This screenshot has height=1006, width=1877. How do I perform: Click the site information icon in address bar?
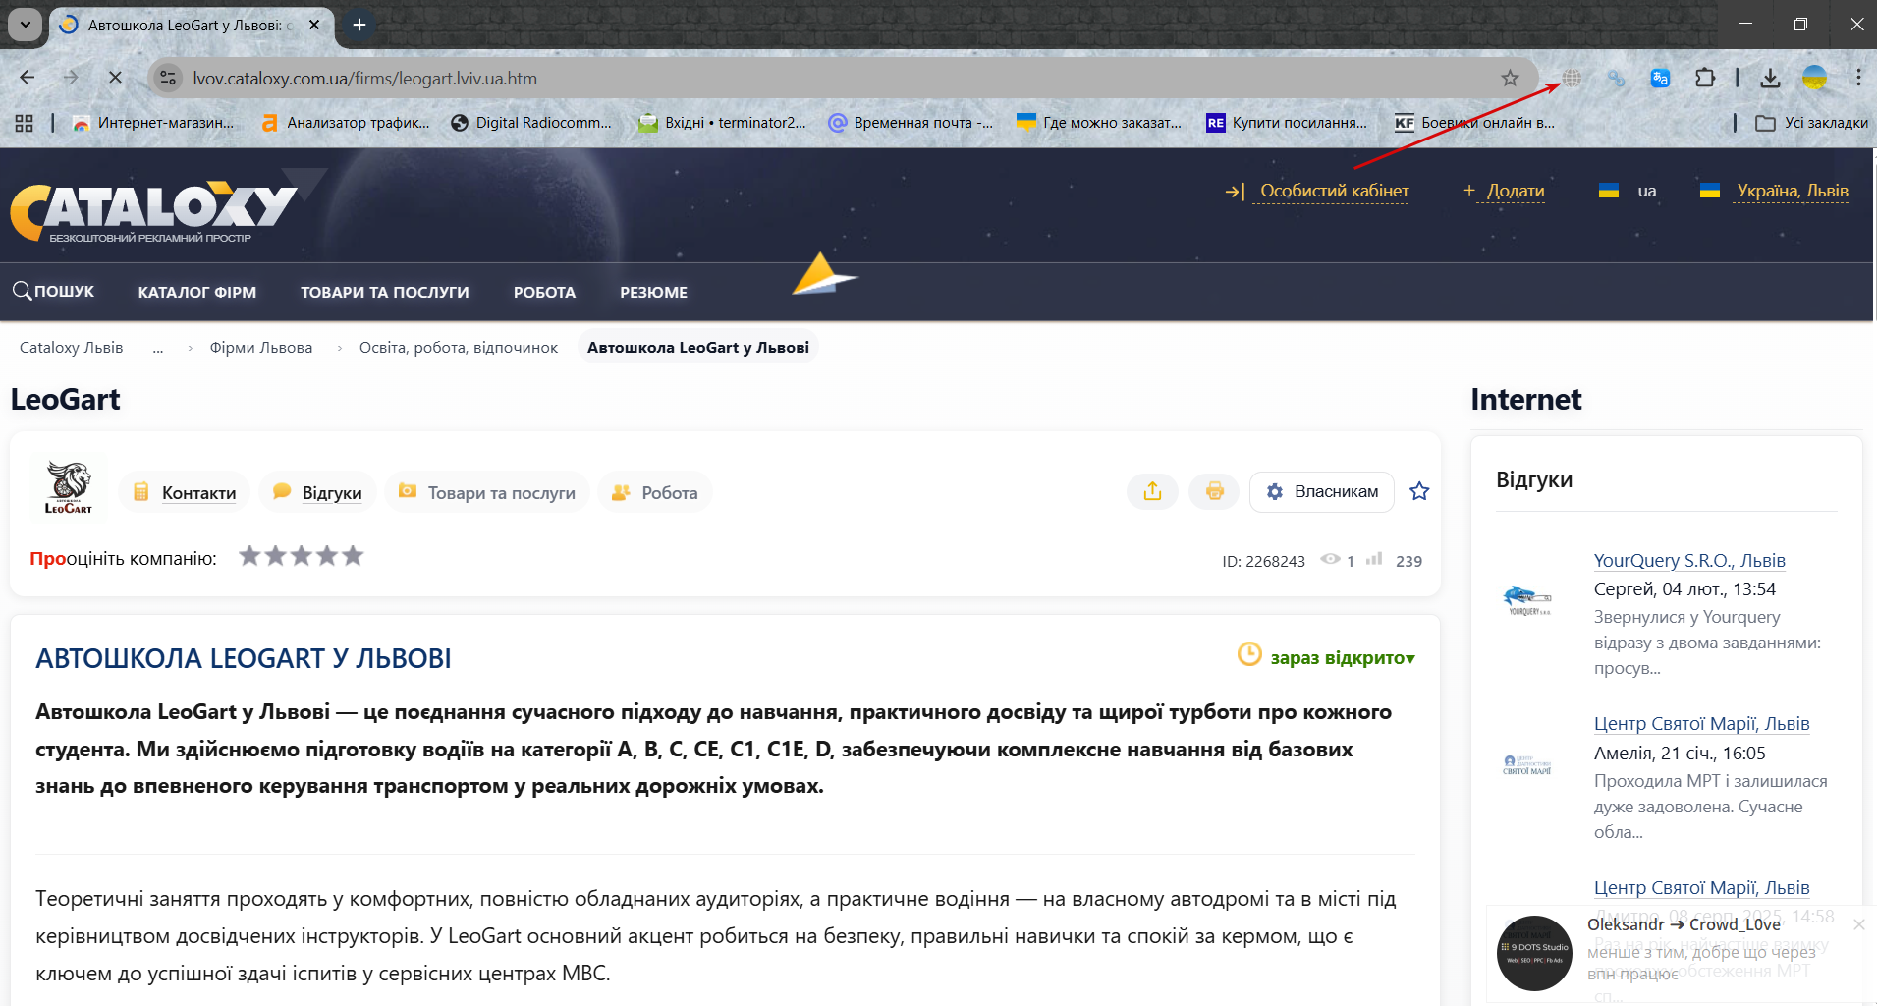pos(169,78)
